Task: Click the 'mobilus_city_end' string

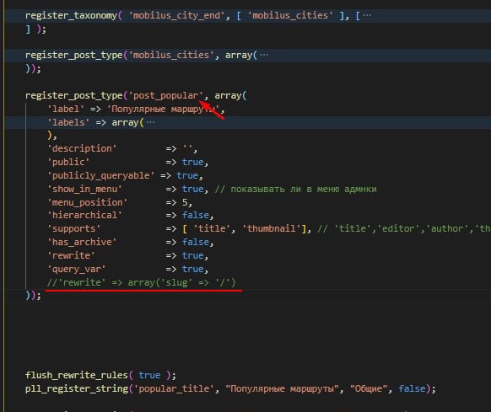Action: [176, 15]
